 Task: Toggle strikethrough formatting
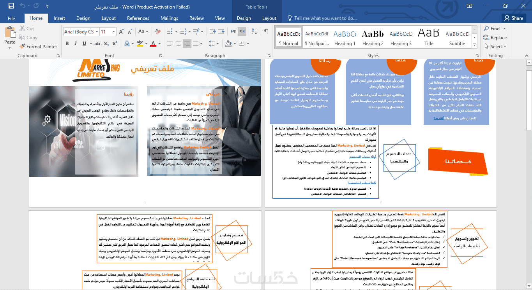click(98, 44)
